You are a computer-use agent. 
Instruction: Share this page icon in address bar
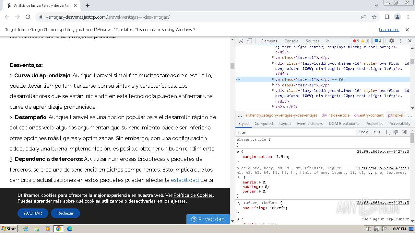click(364, 17)
